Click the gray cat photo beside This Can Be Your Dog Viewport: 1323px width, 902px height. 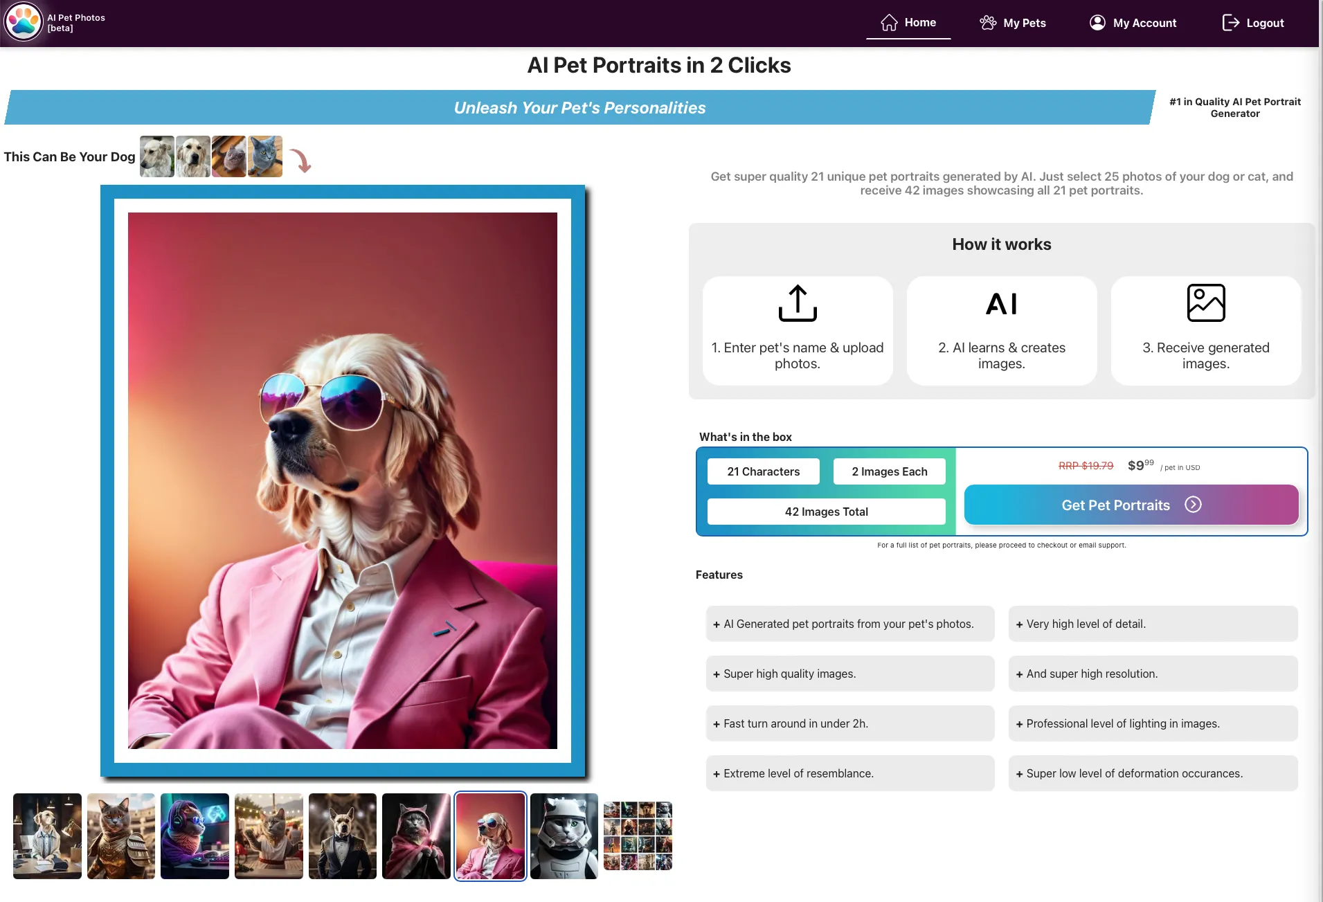point(264,156)
